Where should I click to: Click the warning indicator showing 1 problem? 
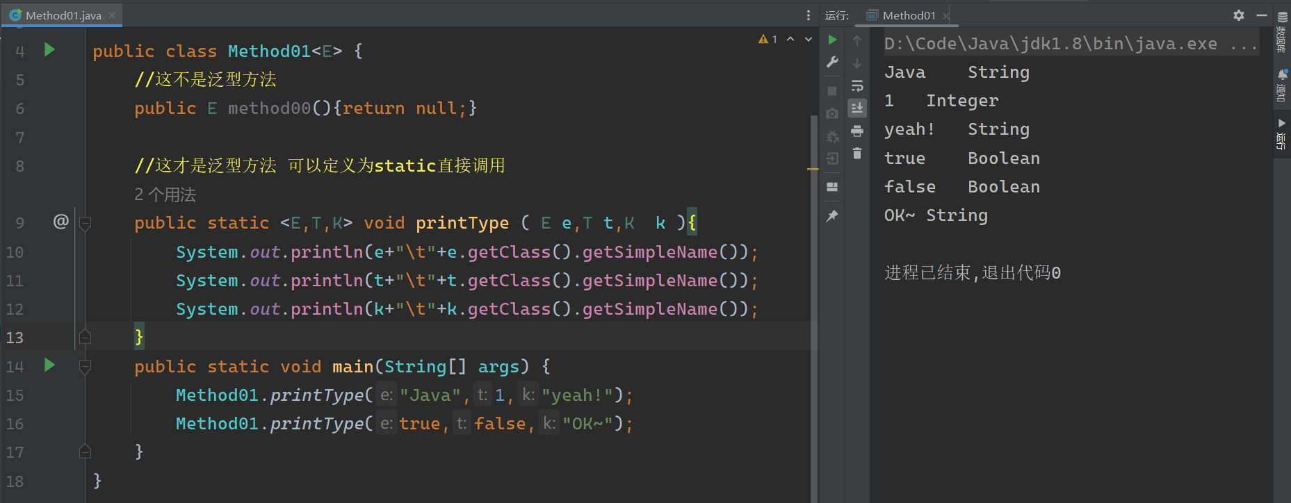point(768,39)
